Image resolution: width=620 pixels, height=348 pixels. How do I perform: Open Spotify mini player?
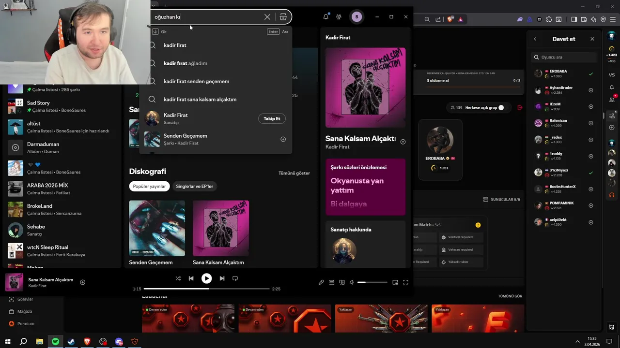(x=395, y=282)
